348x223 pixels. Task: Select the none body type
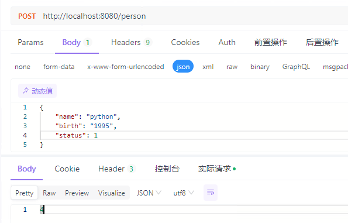click(22, 67)
